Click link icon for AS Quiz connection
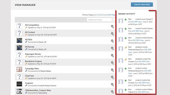The height and width of the screenshot is (95, 170). [x=26, y=42]
